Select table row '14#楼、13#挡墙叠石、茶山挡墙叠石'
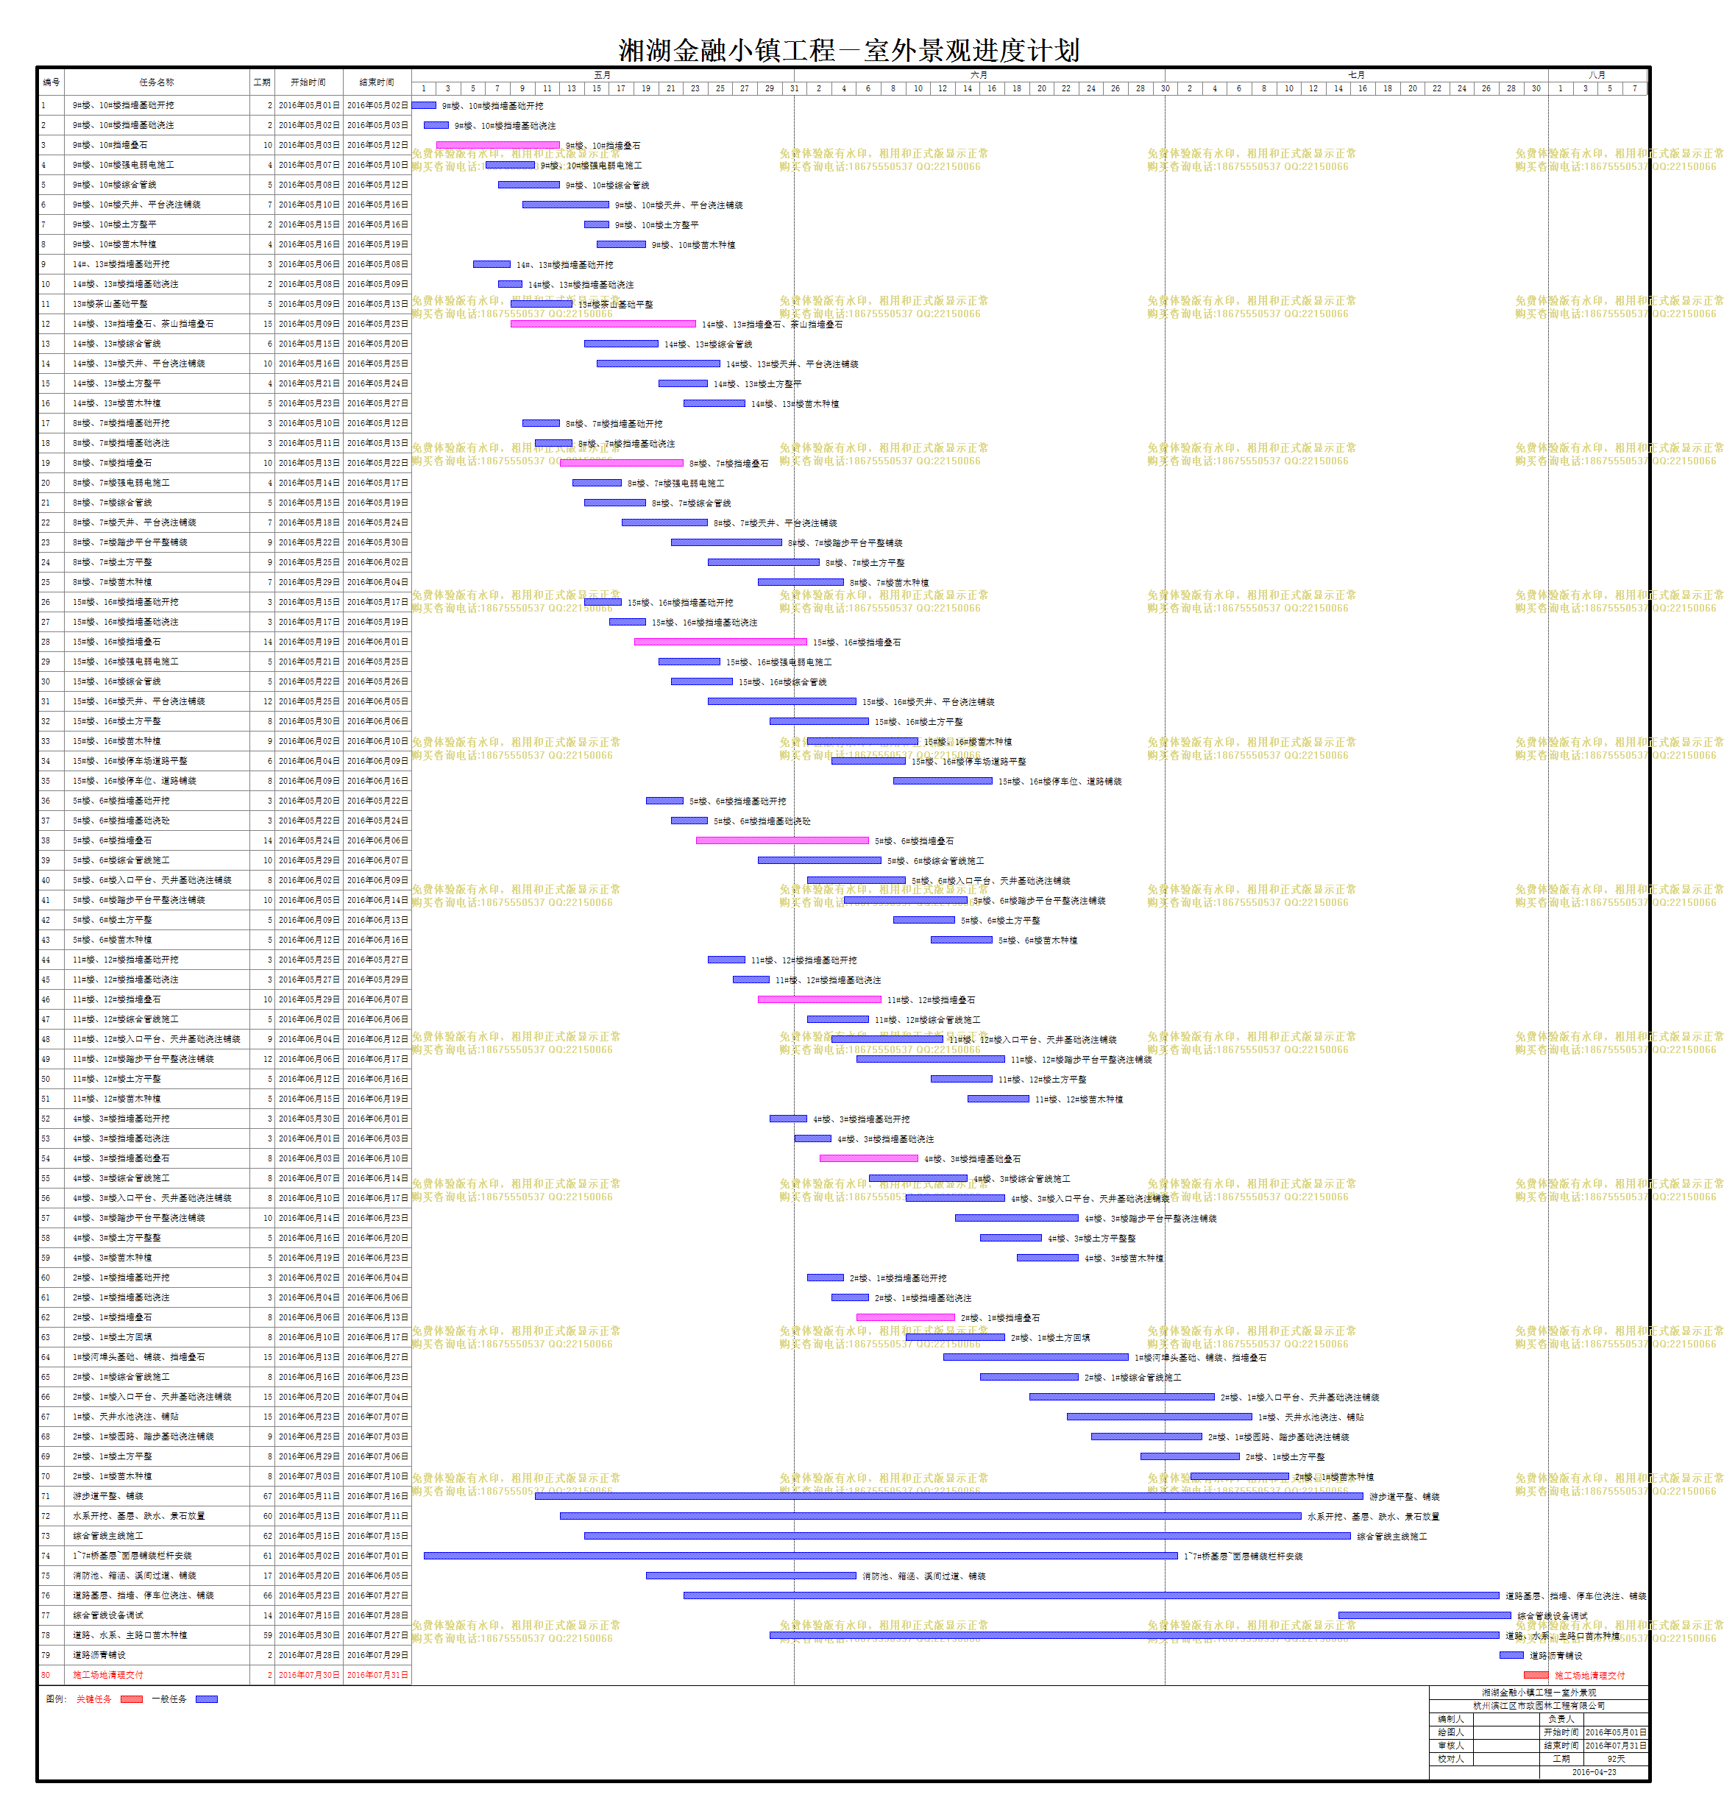This screenshot has width=1724, height=1817. pos(224,324)
